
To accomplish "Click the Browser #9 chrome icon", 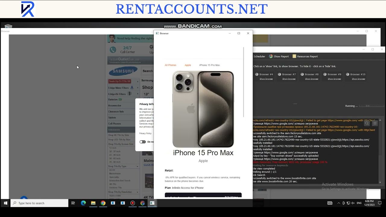I will click(x=325, y=74).
